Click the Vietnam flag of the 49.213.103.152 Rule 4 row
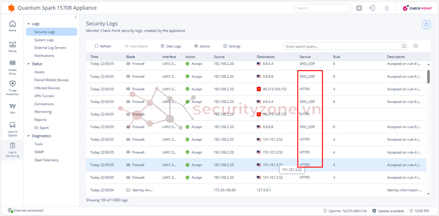439x216 pixels. [259, 89]
